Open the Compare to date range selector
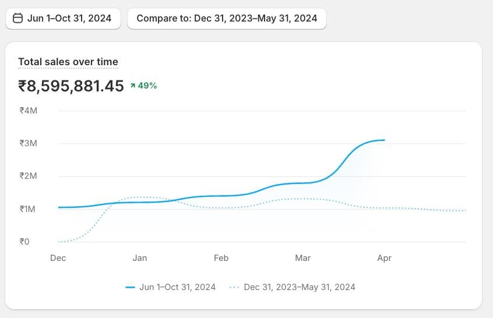Image resolution: width=493 pixels, height=318 pixels. 227,18
